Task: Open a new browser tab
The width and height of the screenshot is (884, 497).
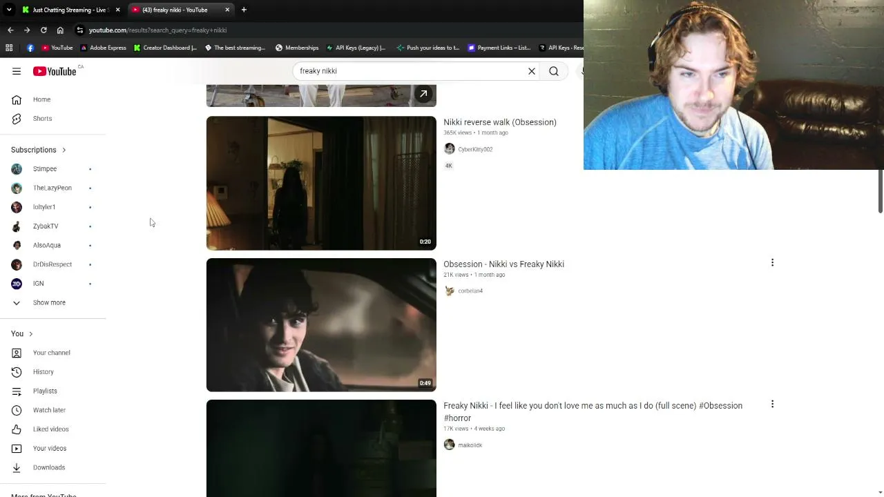Action: (x=244, y=10)
